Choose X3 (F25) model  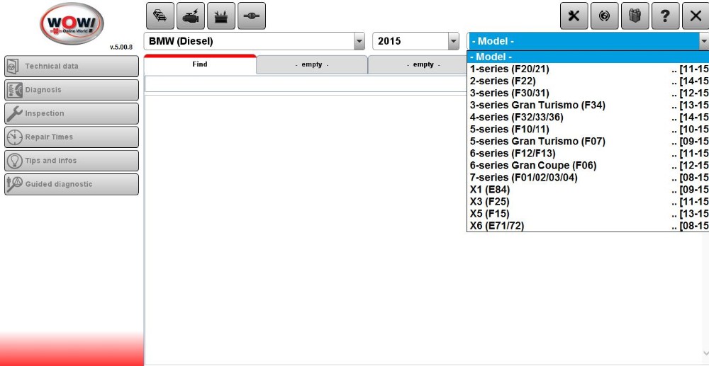[588, 201]
